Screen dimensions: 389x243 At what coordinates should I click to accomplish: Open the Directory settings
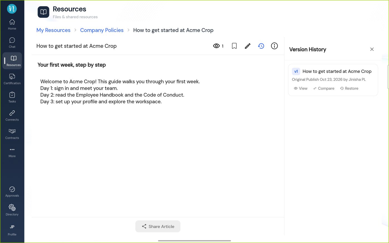(12, 210)
